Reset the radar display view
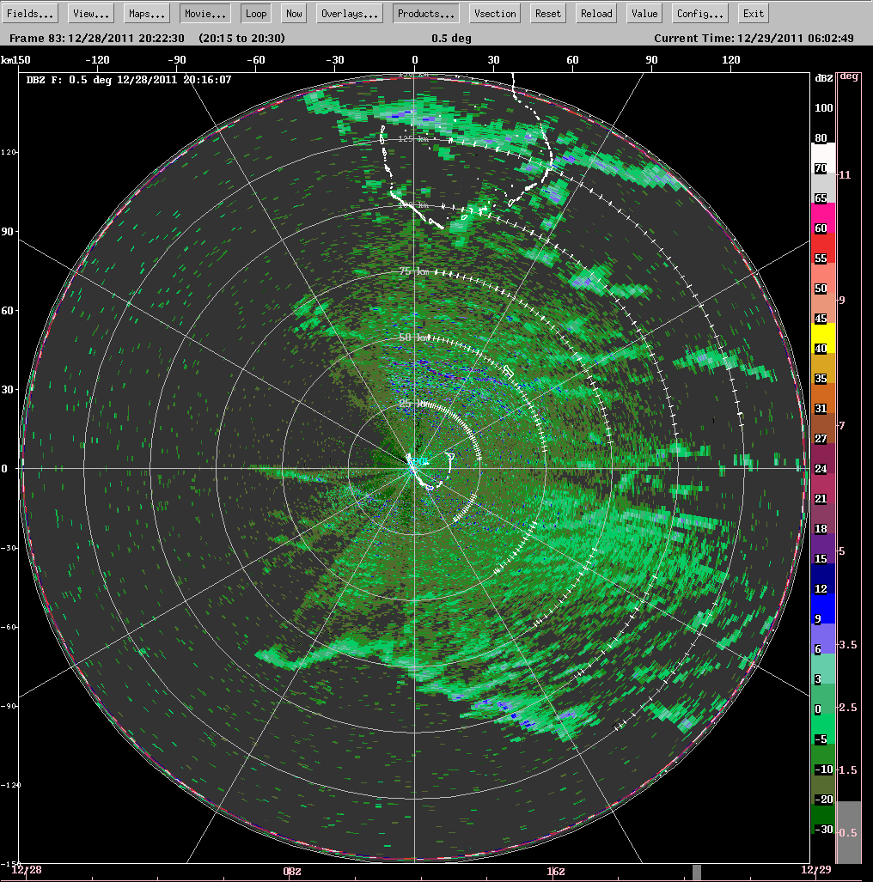Image resolution: width=873 pixels, height=882 pixels. [x=546, y=12]
